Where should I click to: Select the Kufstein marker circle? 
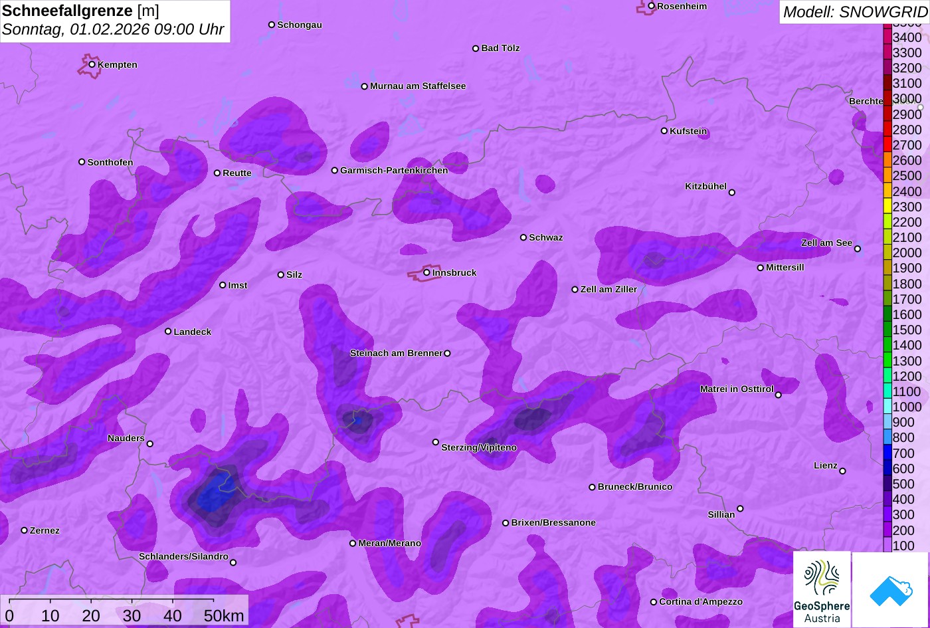[x=664, y=131]
